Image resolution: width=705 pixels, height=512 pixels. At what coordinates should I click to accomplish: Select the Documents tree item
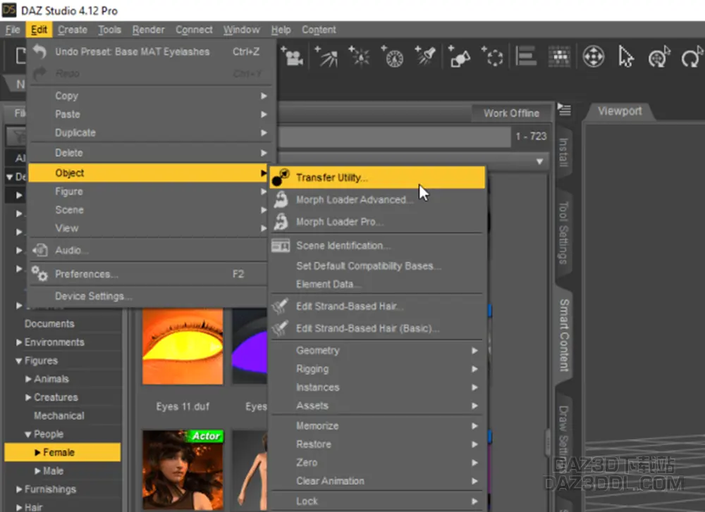click(49, 324)
